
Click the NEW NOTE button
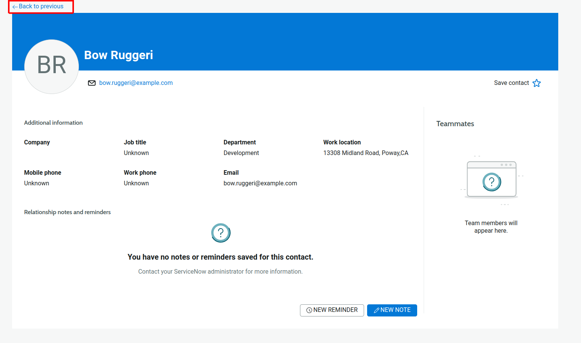coord(392,310)
